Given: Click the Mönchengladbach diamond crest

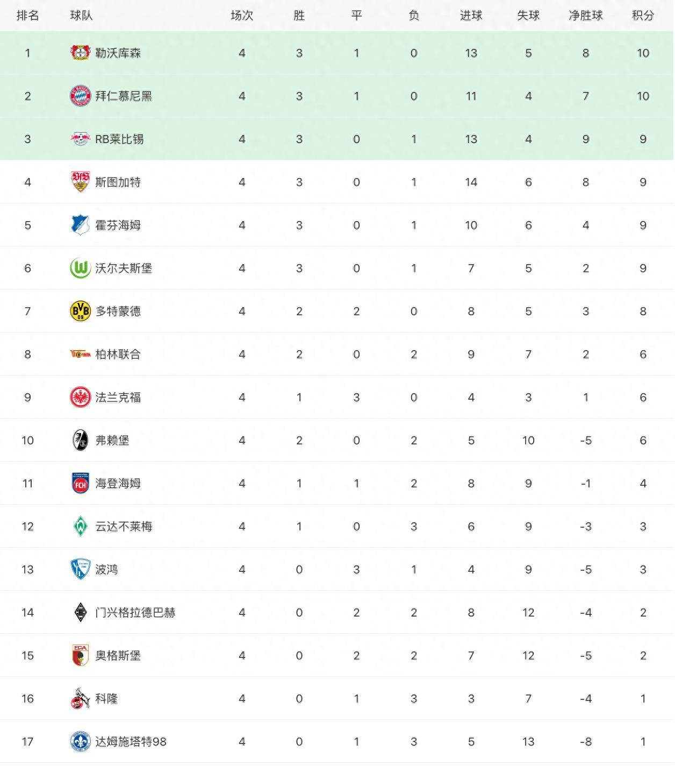Looking at the screenshot, I should click(x=81, y=612).
